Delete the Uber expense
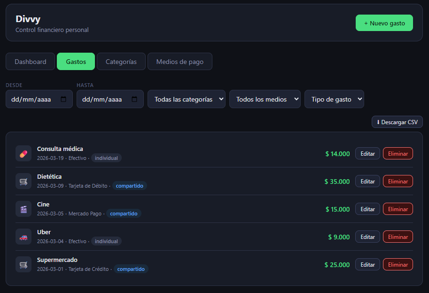The image size is (429, 293). 398,237
